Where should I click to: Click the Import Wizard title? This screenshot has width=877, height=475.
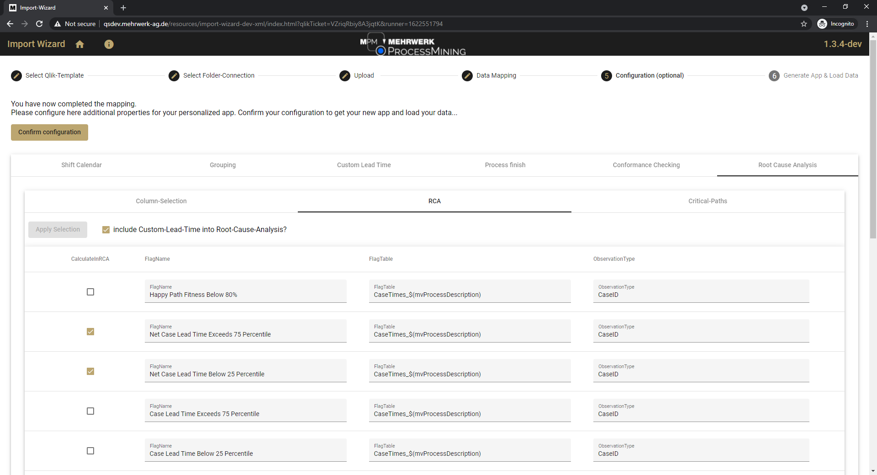pos(36,44)
